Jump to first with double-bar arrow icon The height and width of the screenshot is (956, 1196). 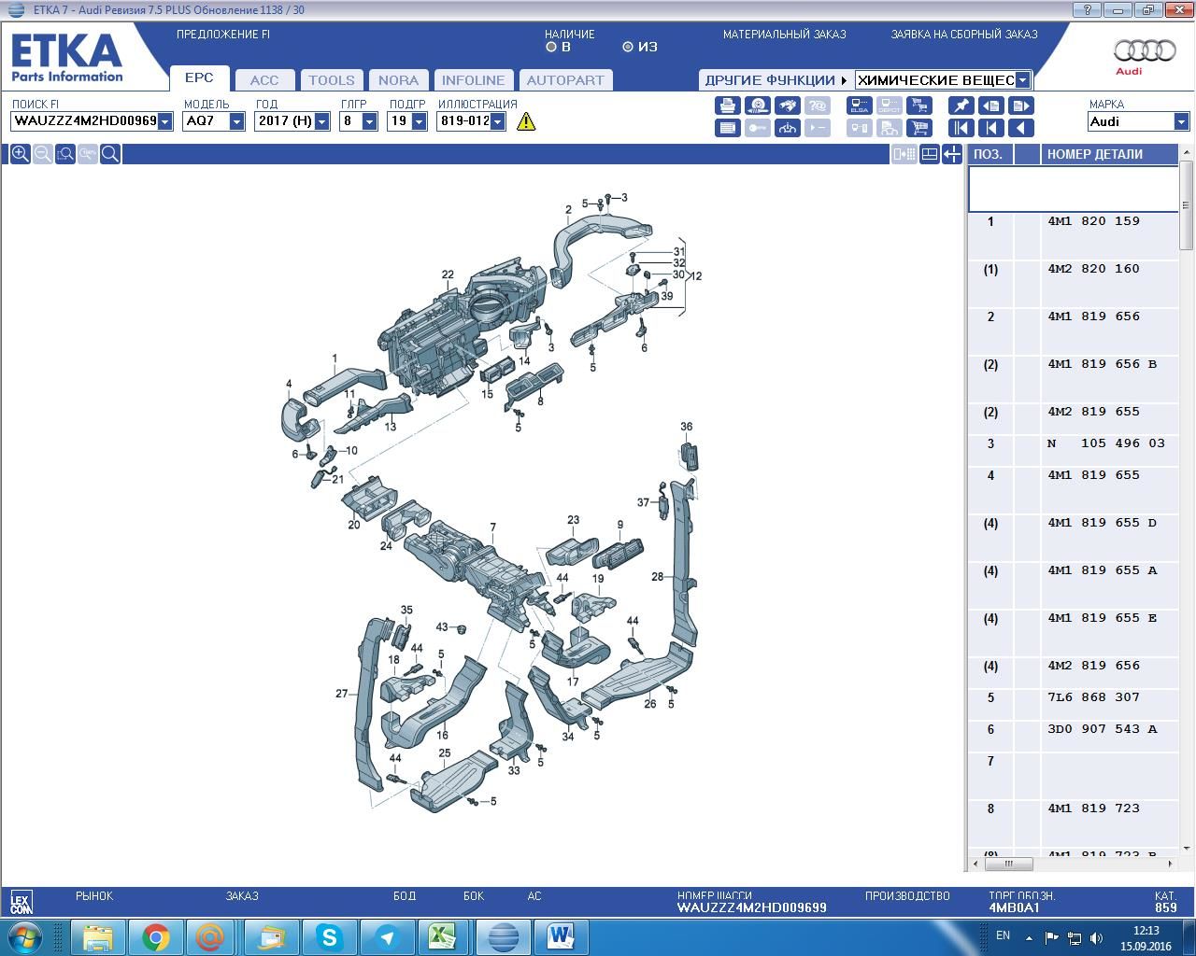tap(961, 128)
